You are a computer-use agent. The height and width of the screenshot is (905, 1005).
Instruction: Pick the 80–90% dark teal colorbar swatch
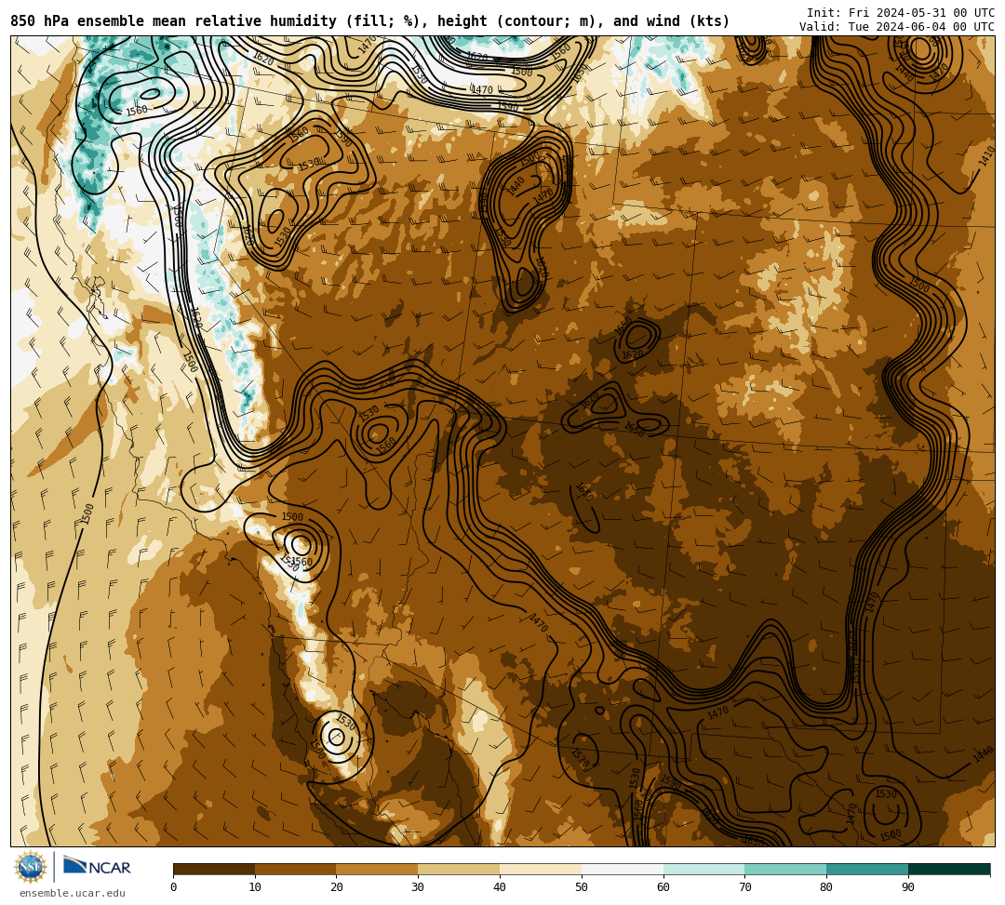tap(867, 869)
